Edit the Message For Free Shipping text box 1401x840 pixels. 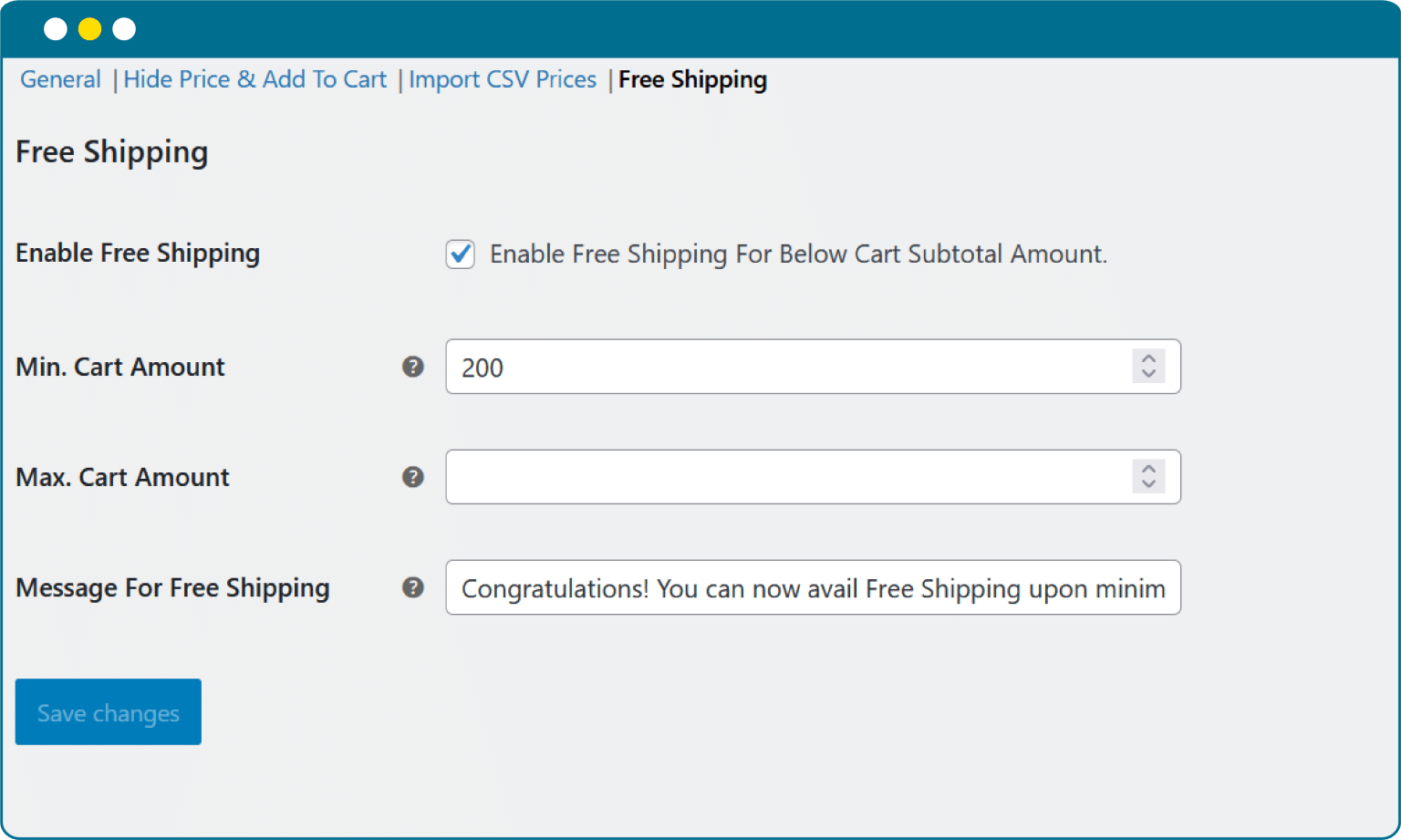point(812,587)
